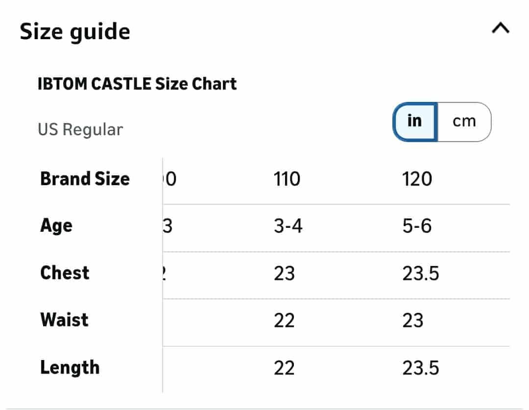Click the IBTOM CASTLE Size Chart title
529x410 pixels.
(137, 84)
